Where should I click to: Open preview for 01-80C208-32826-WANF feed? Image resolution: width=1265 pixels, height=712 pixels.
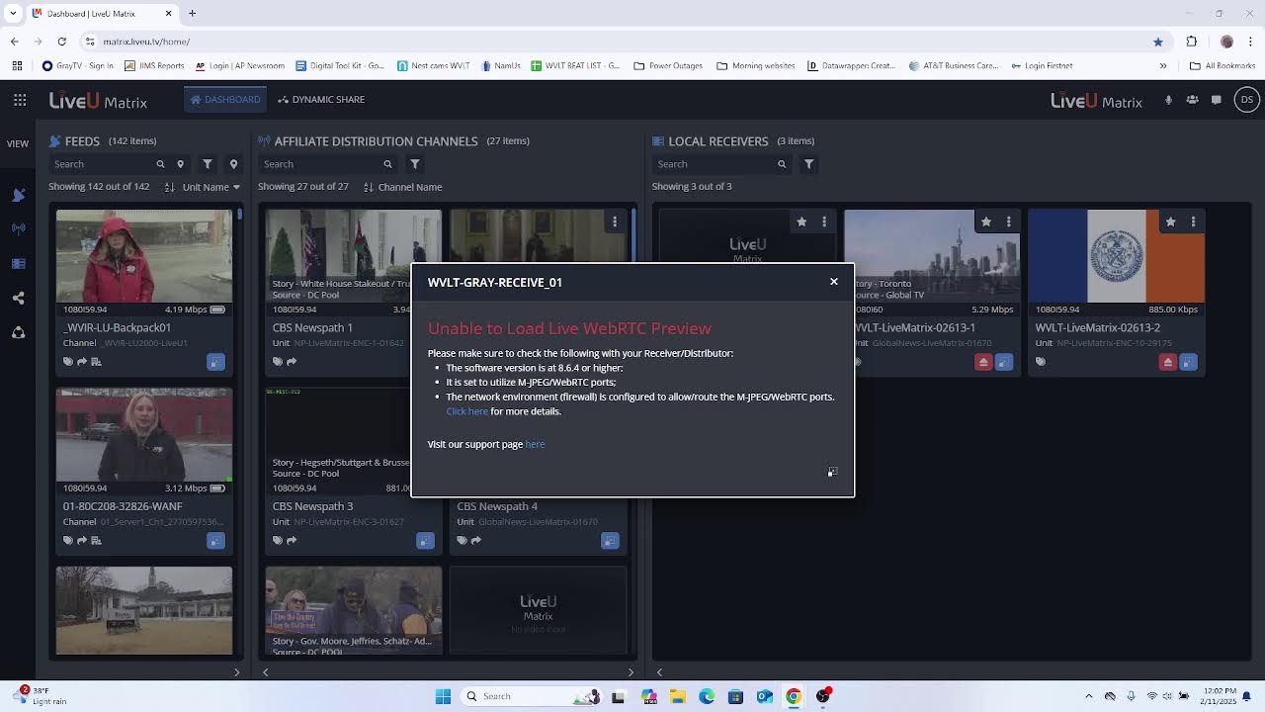click(215, 541)
